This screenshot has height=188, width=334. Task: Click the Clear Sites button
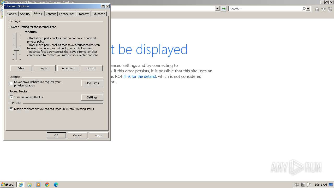point(92,83)
